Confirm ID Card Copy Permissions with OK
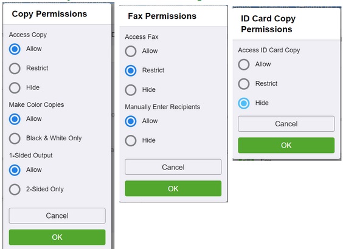The width and height of the screenshot is (343, 249). click(286, 145)
